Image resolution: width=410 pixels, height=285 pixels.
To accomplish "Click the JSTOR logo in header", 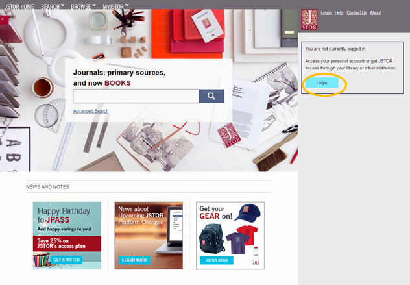I will tap(309, 19).
